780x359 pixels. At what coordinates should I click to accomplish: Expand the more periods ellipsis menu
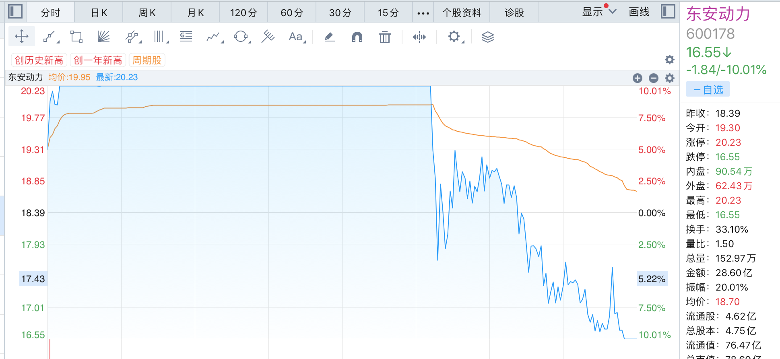tap(423, 13)
